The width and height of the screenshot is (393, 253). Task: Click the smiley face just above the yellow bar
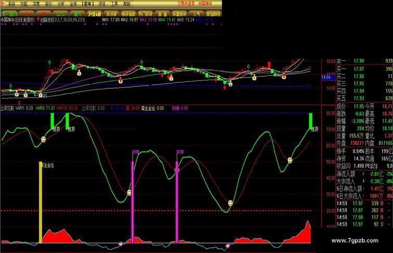click(x=43, y=139)
